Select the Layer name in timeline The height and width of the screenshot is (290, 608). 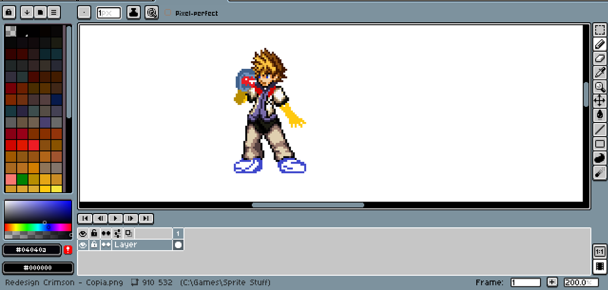point(142,244)
